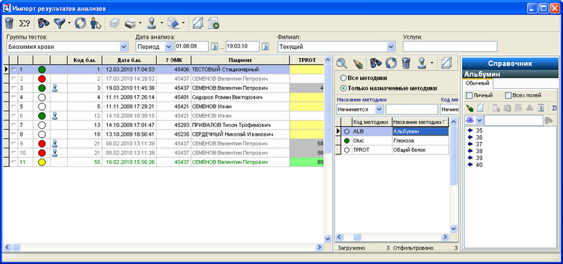Tick the checkbox in row 8 СЕРДЕЧНЫЙ

pyautogui.click(x=14, y=134)
